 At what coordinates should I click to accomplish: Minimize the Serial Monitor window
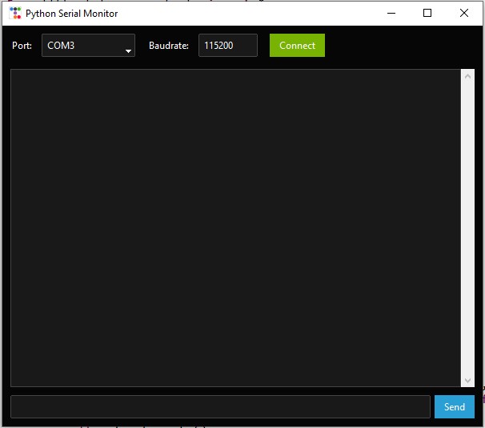point(391,13)
